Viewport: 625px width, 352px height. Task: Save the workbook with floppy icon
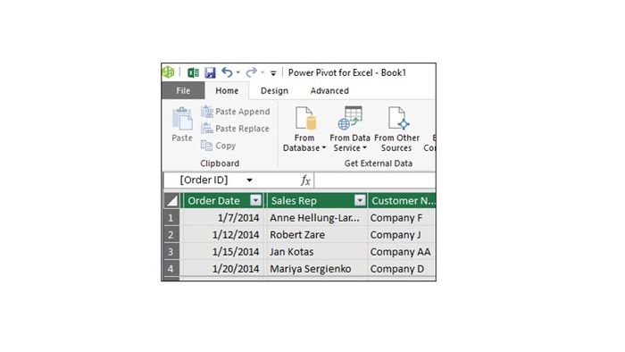pyautogui.click(x=210, y=72)
